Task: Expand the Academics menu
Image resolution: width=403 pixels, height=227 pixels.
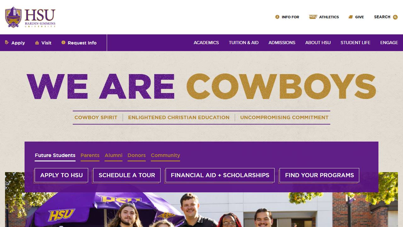Action: tap(206, 43)
